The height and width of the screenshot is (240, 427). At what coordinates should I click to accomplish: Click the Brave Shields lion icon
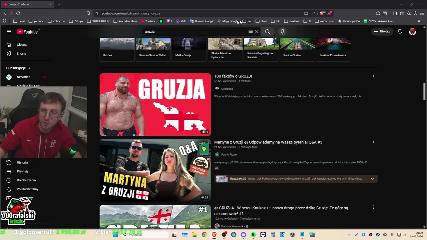click(x=322, y=13)
